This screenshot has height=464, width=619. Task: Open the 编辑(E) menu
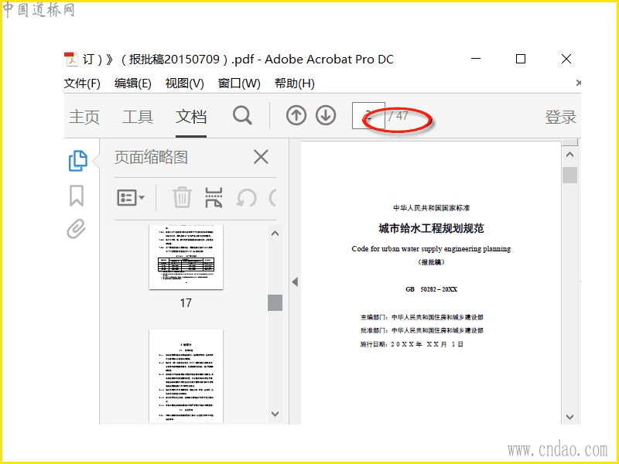click(132, 84)
